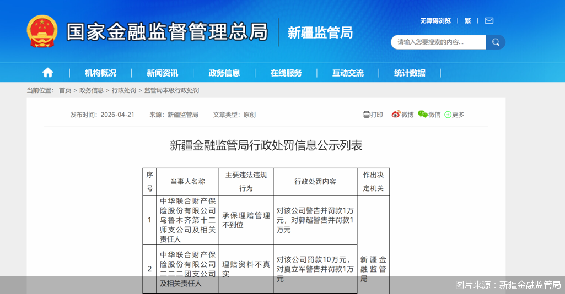Click 新疆监管局 header title

pyautogui.click(x=320, y=32)
